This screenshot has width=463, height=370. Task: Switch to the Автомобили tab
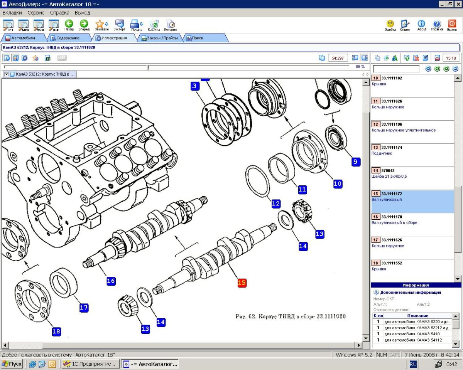pyautogui.click(x=23, y=38)
